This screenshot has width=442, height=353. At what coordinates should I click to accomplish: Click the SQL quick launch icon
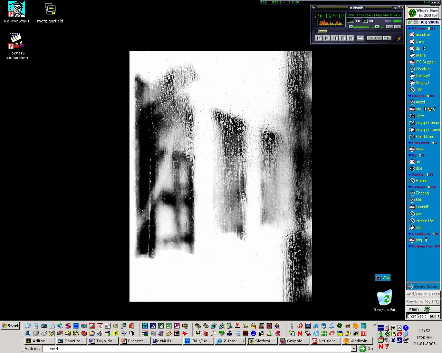[x=99, y=333]
